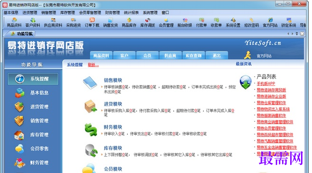Click the 客户 banner tab

point(124,56)
